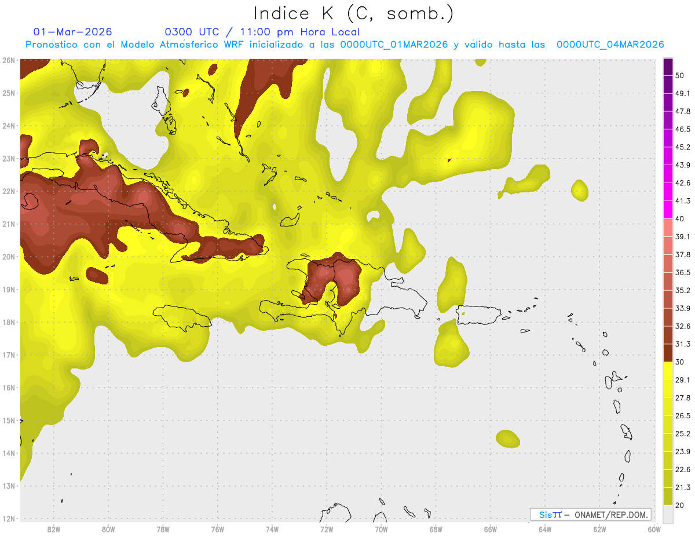Click the longitude label "70W"

(x=381, y=529)
